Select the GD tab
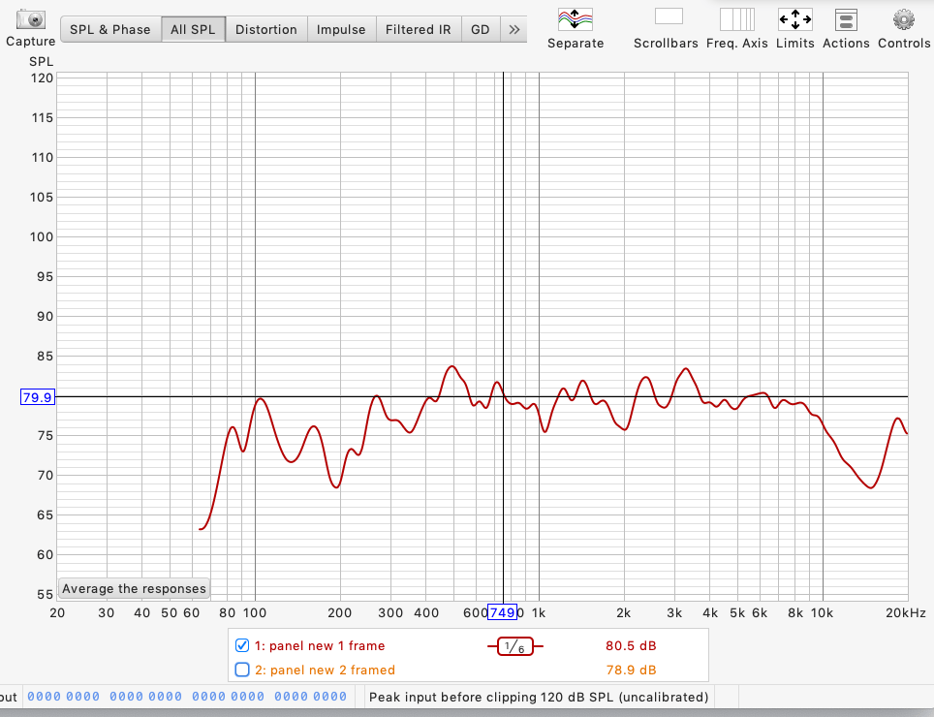The image size is (934, 717). [481, 29]
